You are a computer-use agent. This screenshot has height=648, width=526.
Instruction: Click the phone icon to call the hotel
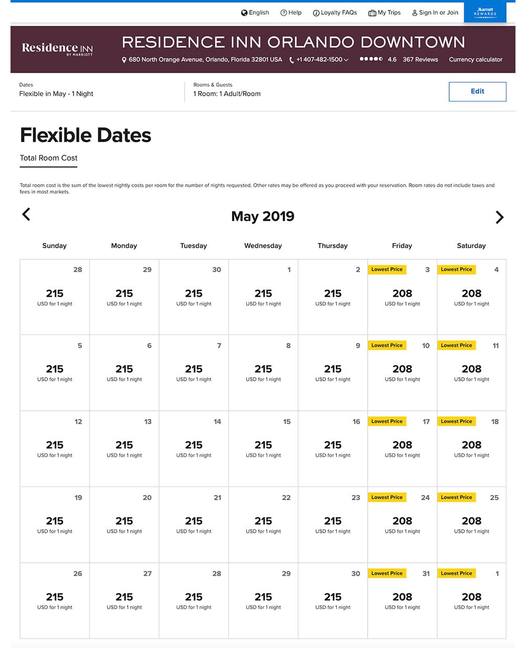[x=291, y=60]
